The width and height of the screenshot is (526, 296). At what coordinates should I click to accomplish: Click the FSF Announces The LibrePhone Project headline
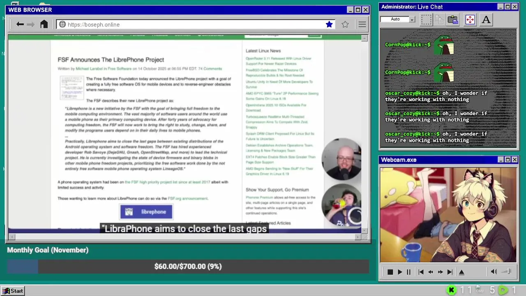pos(111,60)
